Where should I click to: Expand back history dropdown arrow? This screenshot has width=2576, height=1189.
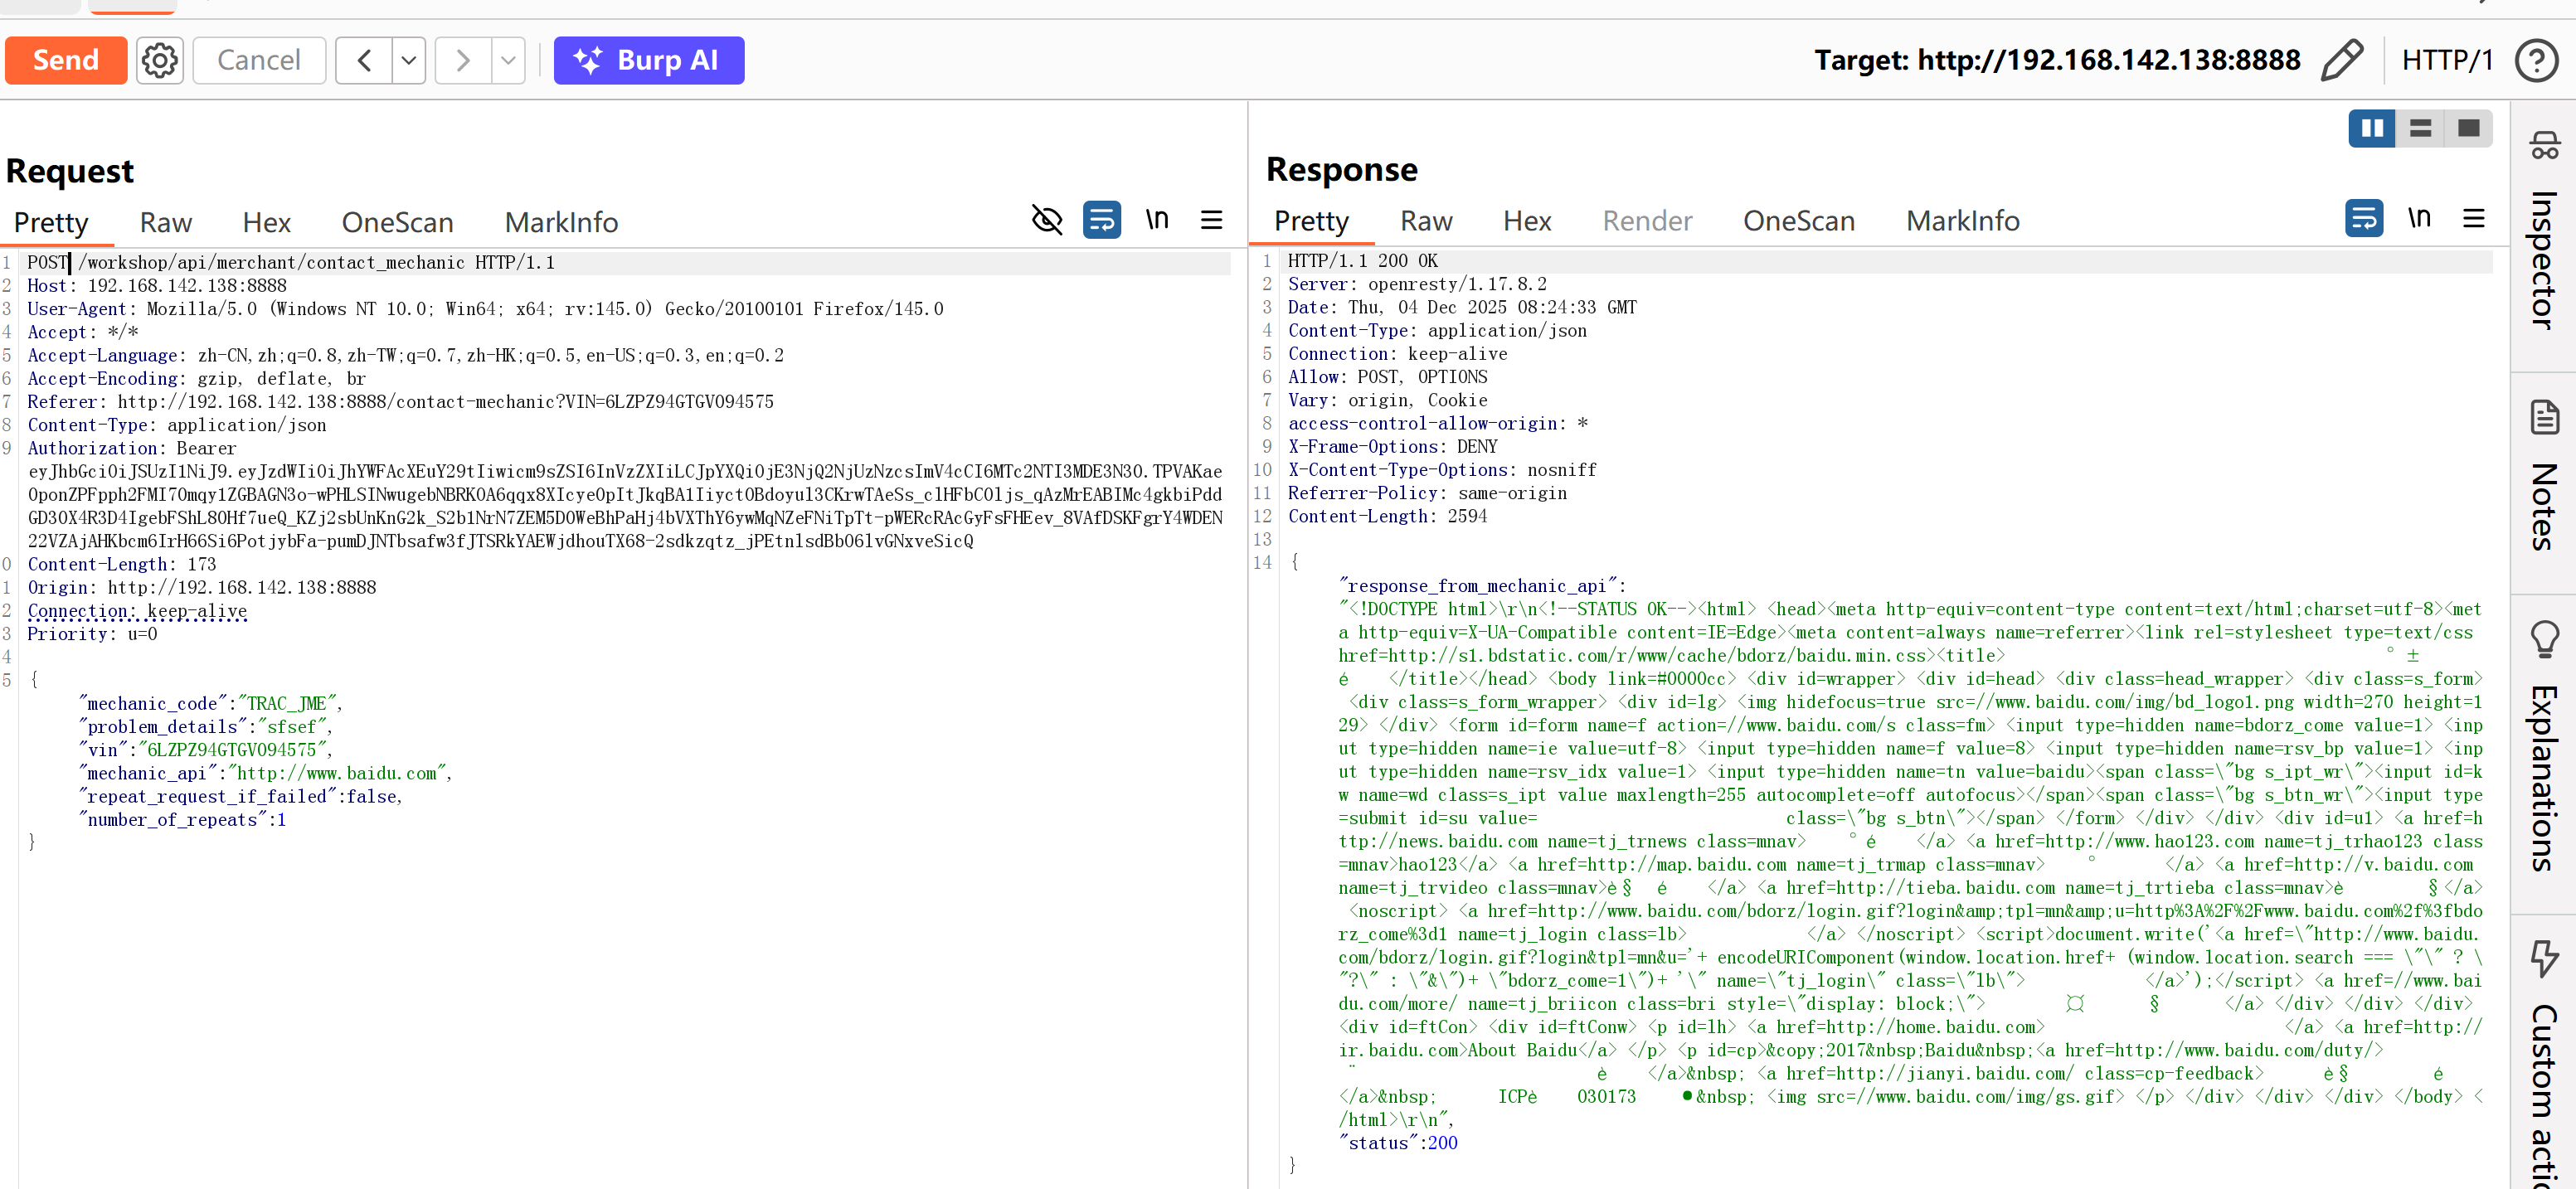click(x=409, y=60)
